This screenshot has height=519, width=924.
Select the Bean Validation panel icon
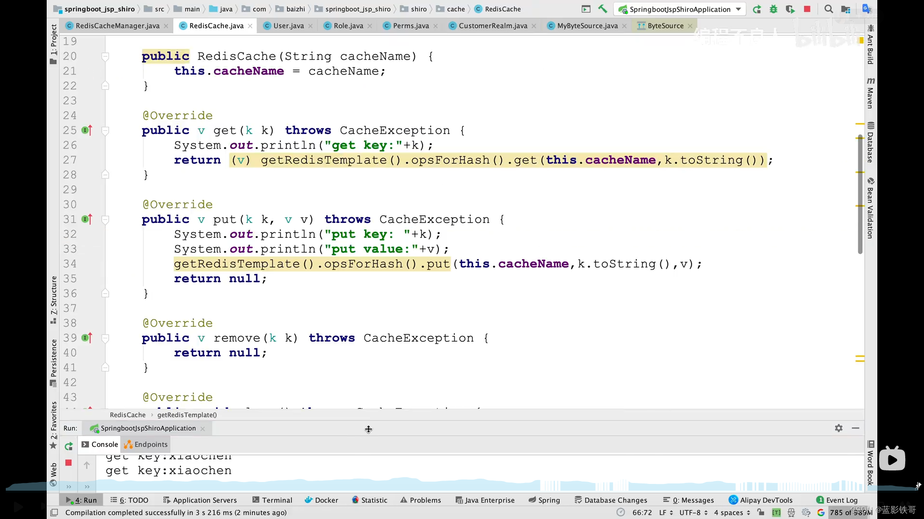870,182
